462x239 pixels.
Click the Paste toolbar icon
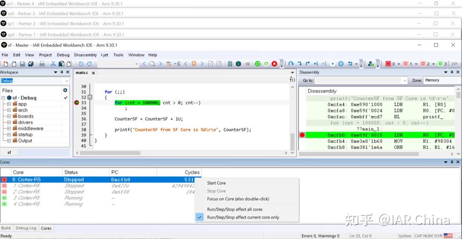(x=69, y=64)
